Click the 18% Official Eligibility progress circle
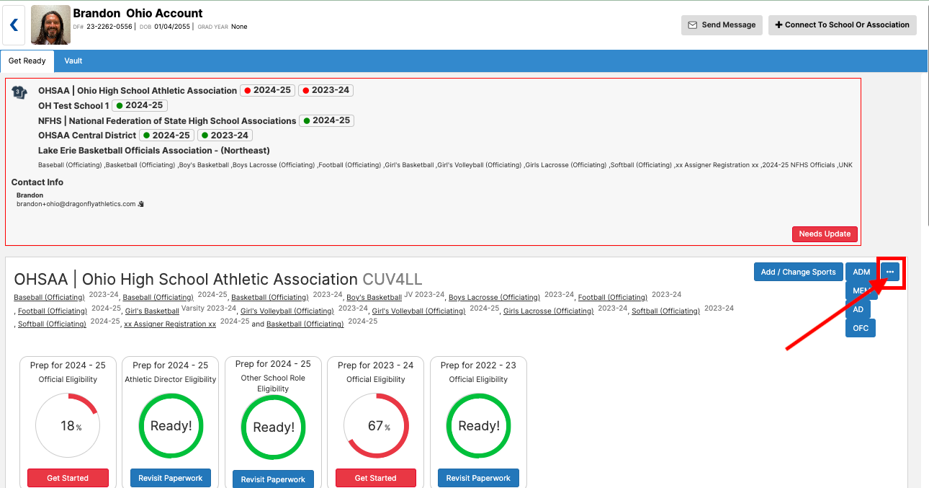The image size is (929, 488). (x=68, y=426)
